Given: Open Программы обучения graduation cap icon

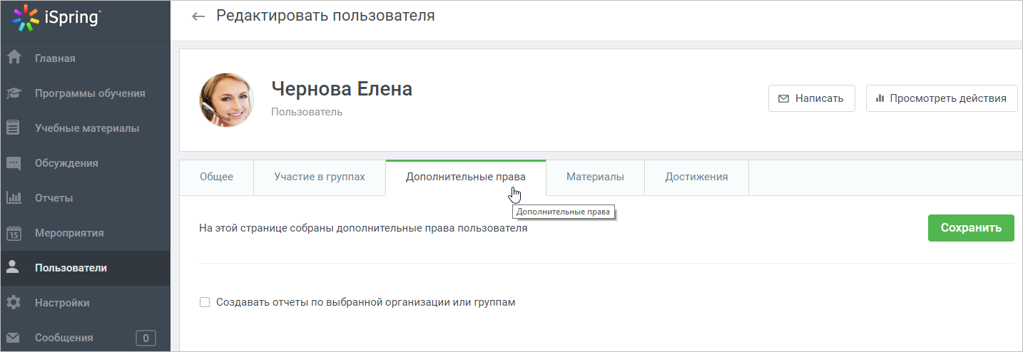Looking at the screenshot, I should [14, 93].
